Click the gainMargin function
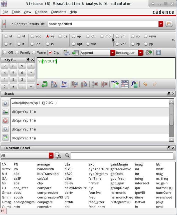 pos(119,164)
